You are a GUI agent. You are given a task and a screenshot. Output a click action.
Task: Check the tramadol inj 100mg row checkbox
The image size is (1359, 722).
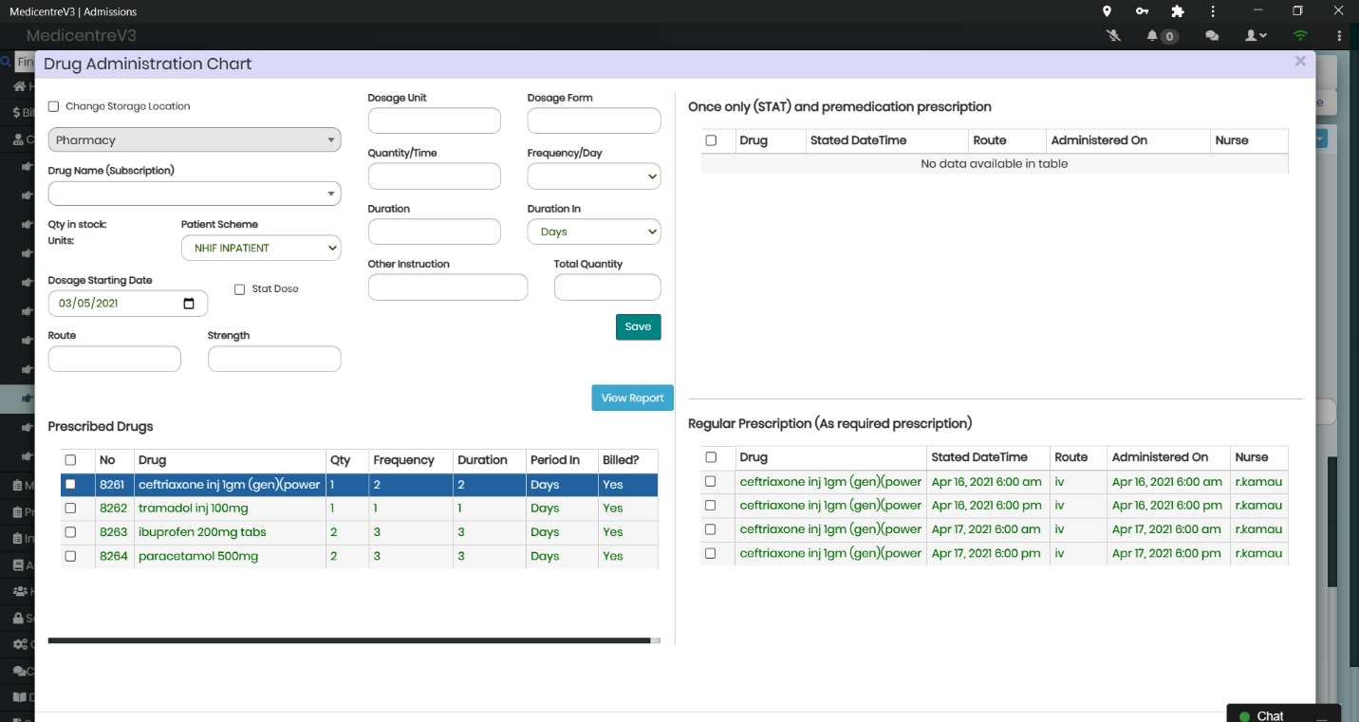pos(70,509)
